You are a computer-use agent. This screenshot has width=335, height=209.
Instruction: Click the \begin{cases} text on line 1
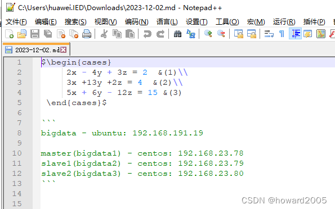pos(79,62)
